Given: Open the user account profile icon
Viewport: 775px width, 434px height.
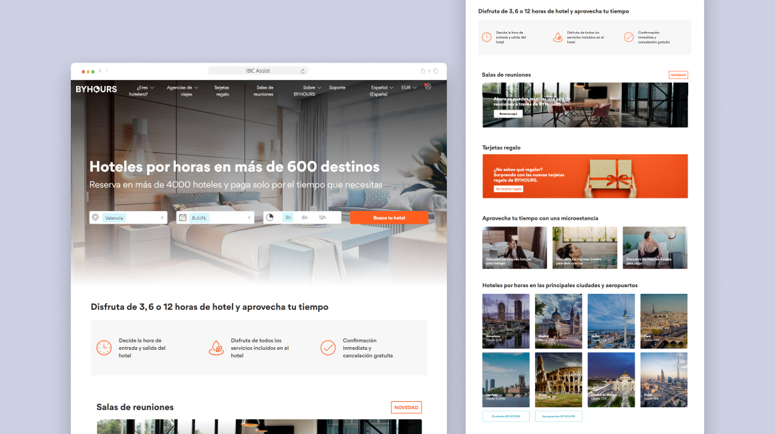Looking at the screenshot, I should pyautogui.click(x=428, y=86).
